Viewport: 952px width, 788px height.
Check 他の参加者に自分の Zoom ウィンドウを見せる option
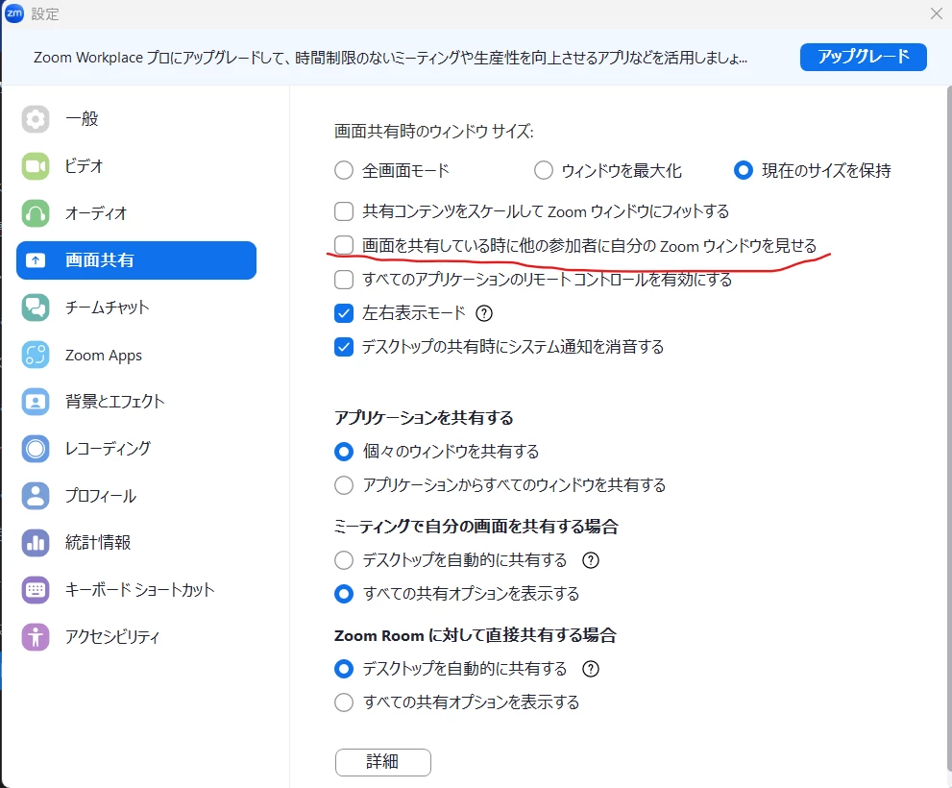(344, 245)
